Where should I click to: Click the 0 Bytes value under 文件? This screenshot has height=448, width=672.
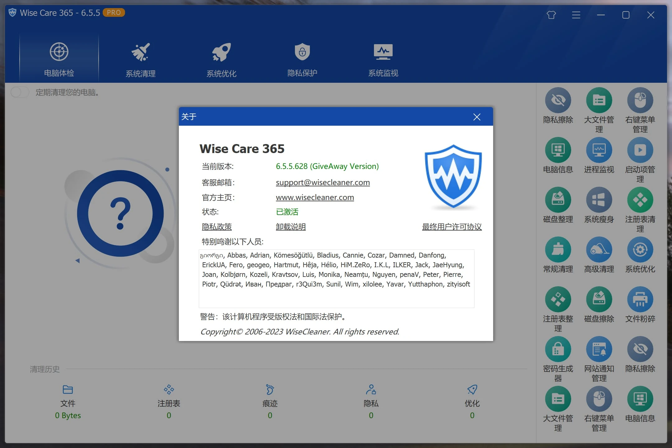click(68, 415)
